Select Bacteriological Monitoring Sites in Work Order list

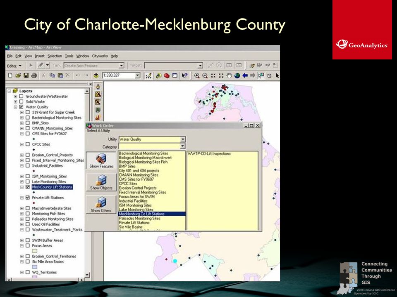click(x=143, y=153)
